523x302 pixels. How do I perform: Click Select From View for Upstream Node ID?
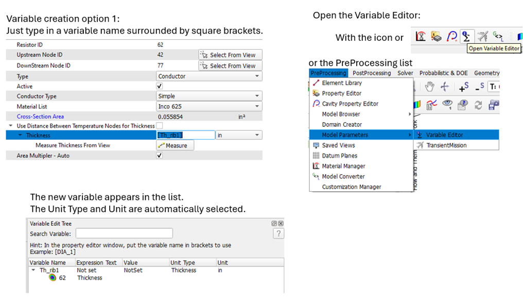click(x=230, y=55)
